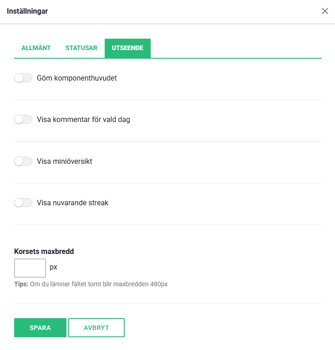
Task: Turn on the Visa miniöversikt switch
Action: point(23,161)
